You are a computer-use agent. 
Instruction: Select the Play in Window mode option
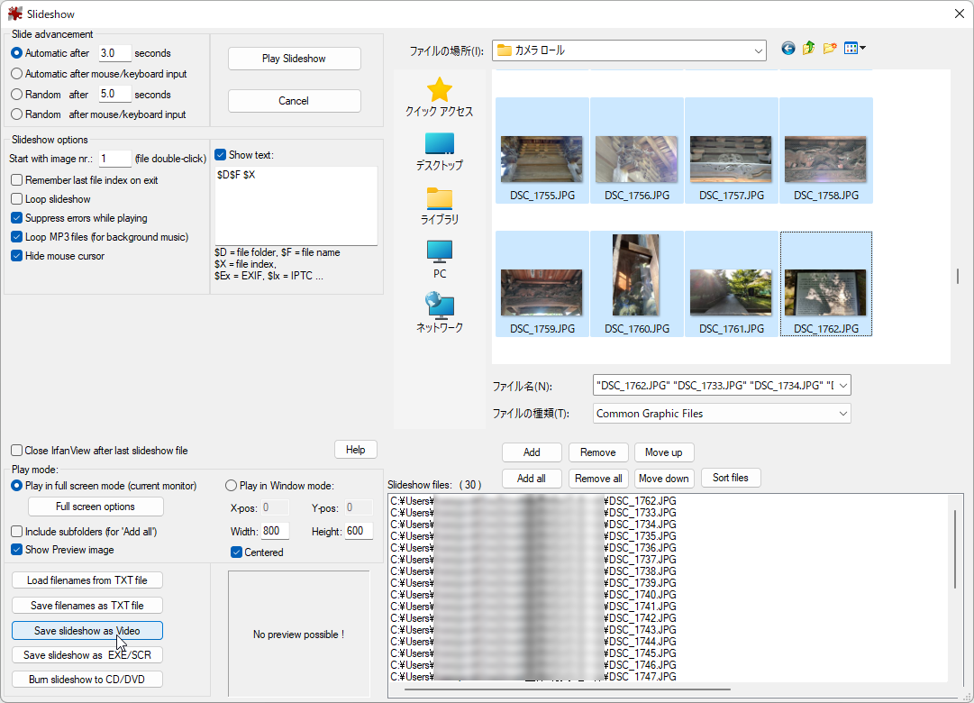pyautogui.click(x=232, y=485)
